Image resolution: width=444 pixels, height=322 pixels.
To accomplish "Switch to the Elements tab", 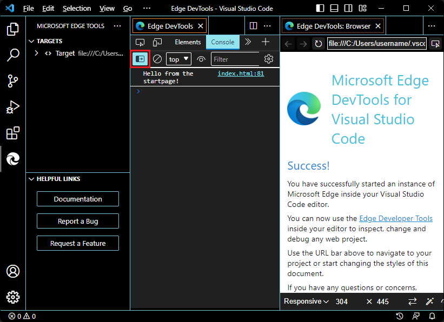I will coord(188,42).
